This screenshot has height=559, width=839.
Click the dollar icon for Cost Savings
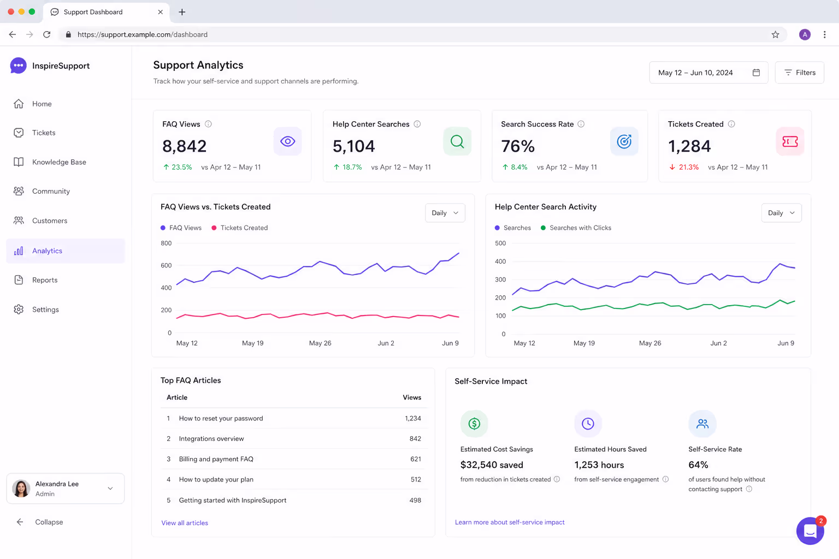(474, 424)
